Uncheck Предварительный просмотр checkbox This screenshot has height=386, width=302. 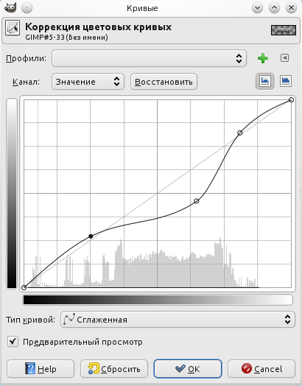[13, 342]
